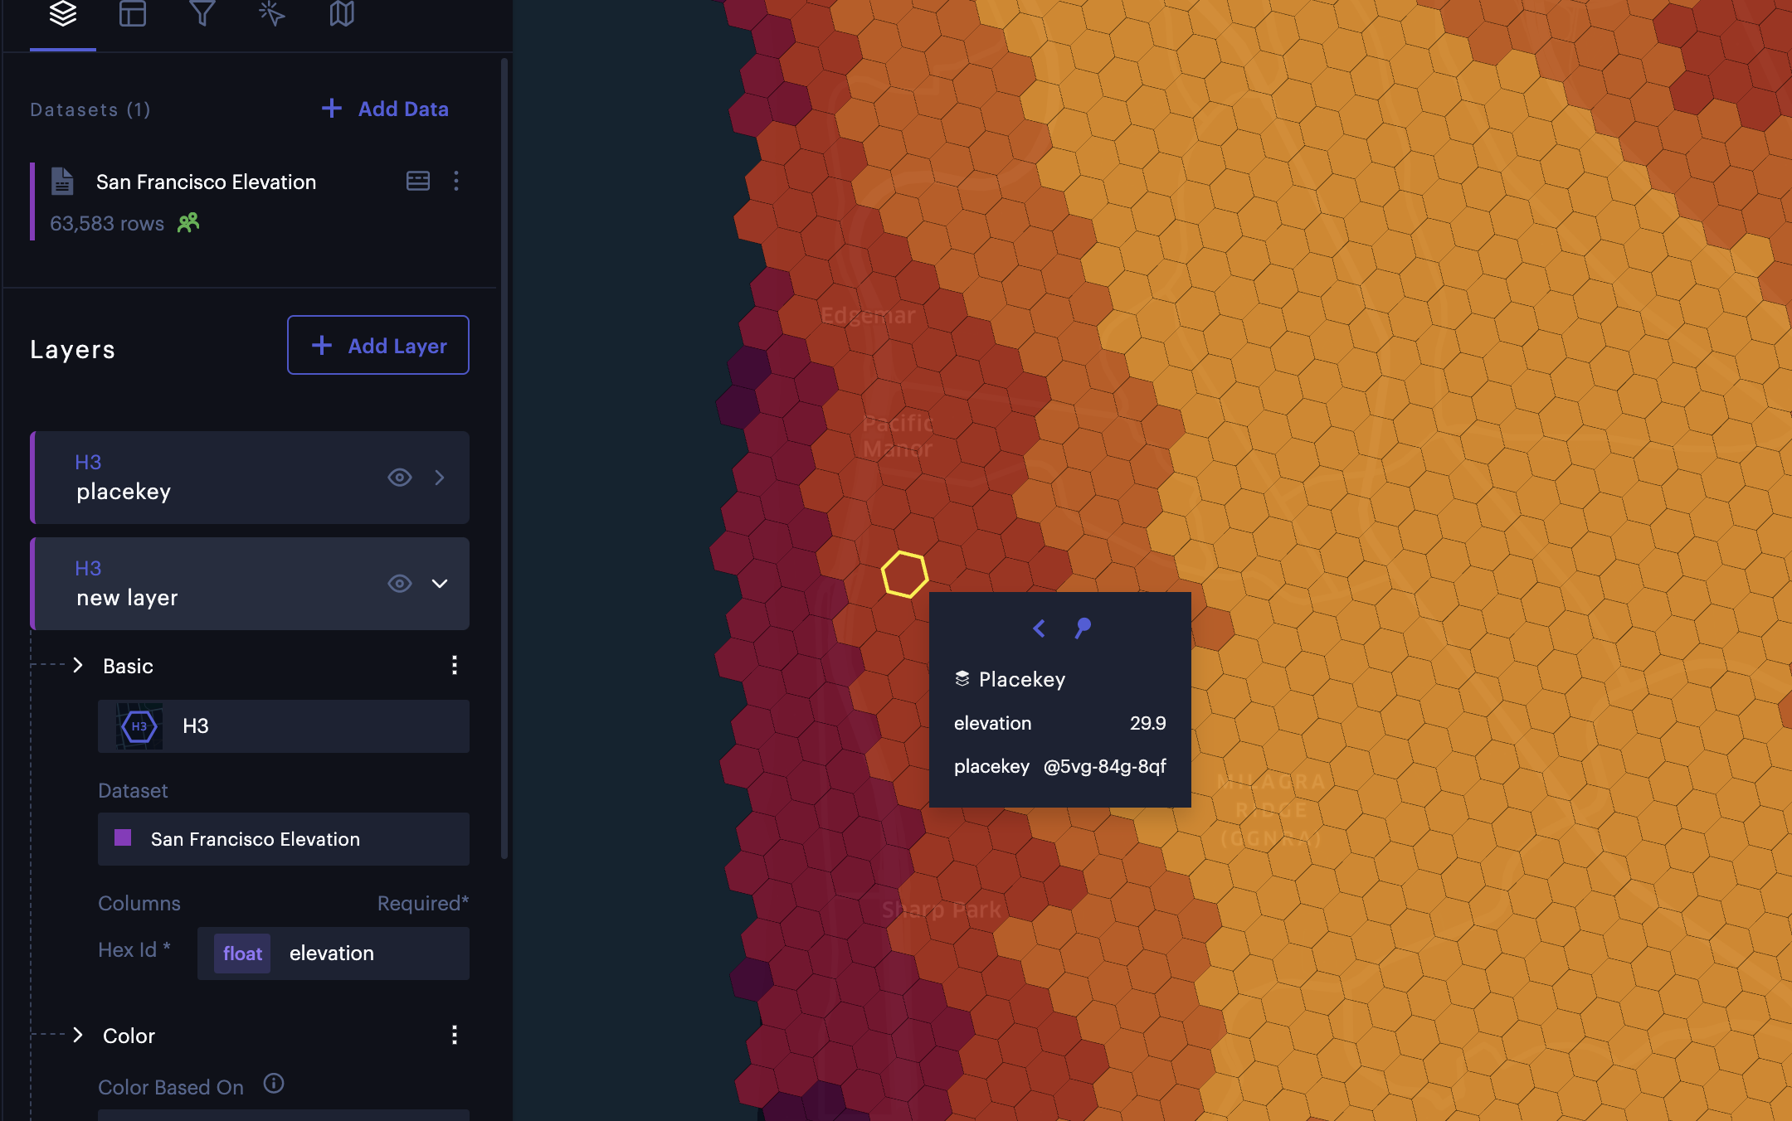Click the Add Data button
Viewport: 1792px width, 1121px height.
(x=386, y=109)
